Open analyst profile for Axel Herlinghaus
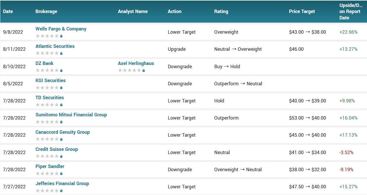Viewport: 367px width, 195px height. tap(136, 64)
